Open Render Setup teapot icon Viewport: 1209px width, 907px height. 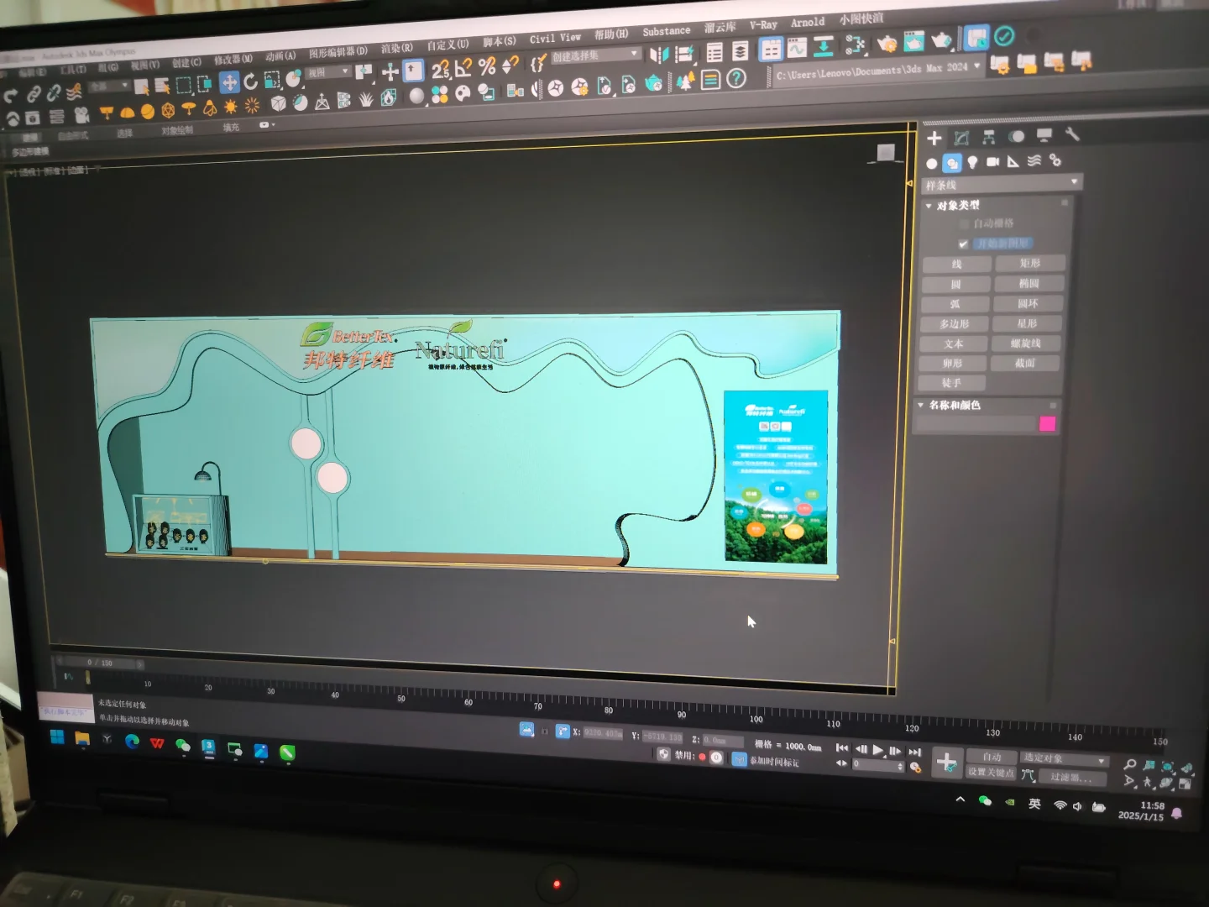(887, 44)
